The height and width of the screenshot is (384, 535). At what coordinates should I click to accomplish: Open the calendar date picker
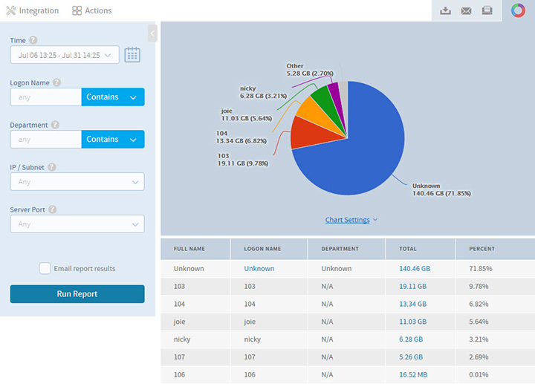(x=132, y=54)
